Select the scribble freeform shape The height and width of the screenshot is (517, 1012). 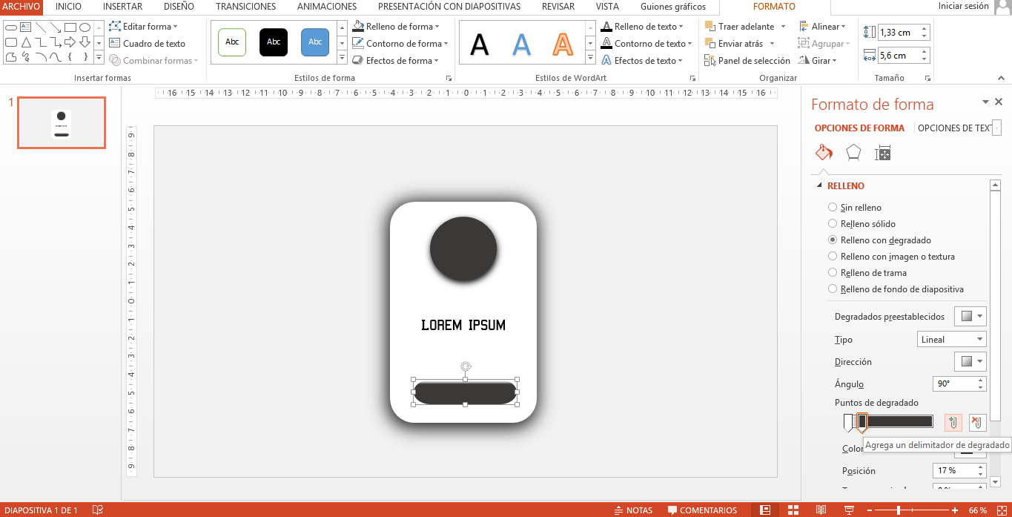click(x=25, y=57)
